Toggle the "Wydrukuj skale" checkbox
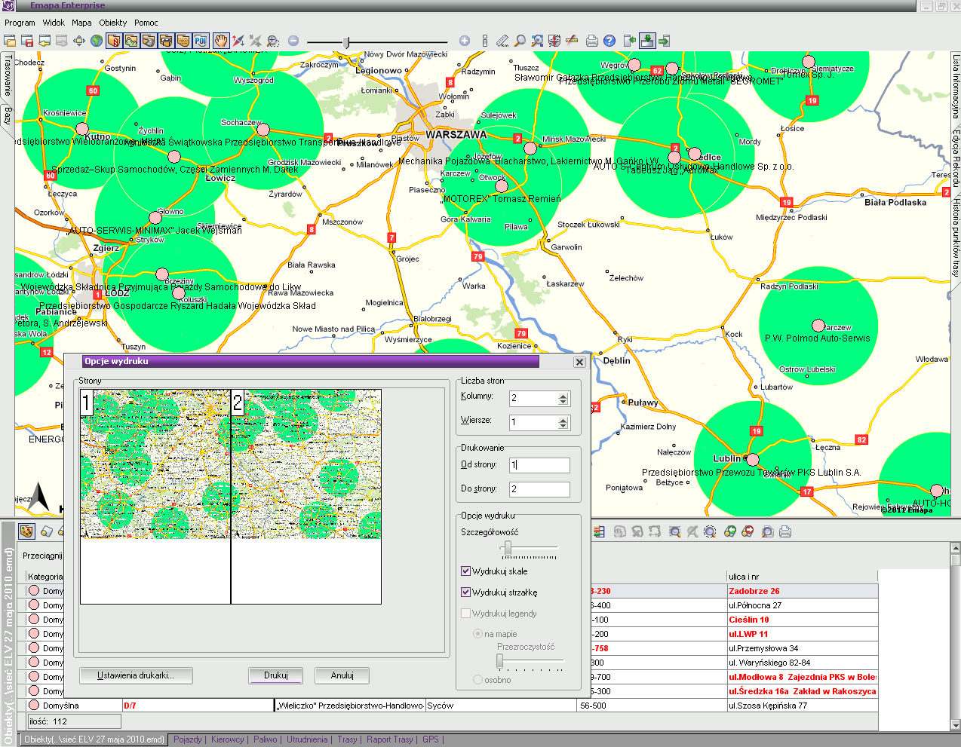 click(465, 571)
